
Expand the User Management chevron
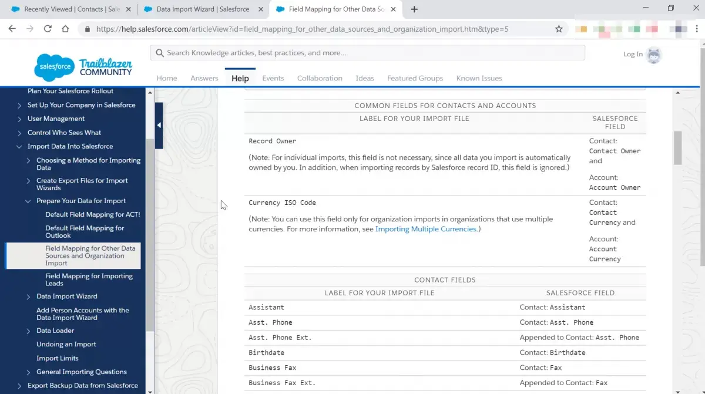click(19, 119)
